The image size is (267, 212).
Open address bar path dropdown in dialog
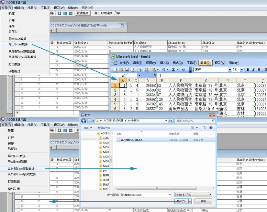click(166, 121)
